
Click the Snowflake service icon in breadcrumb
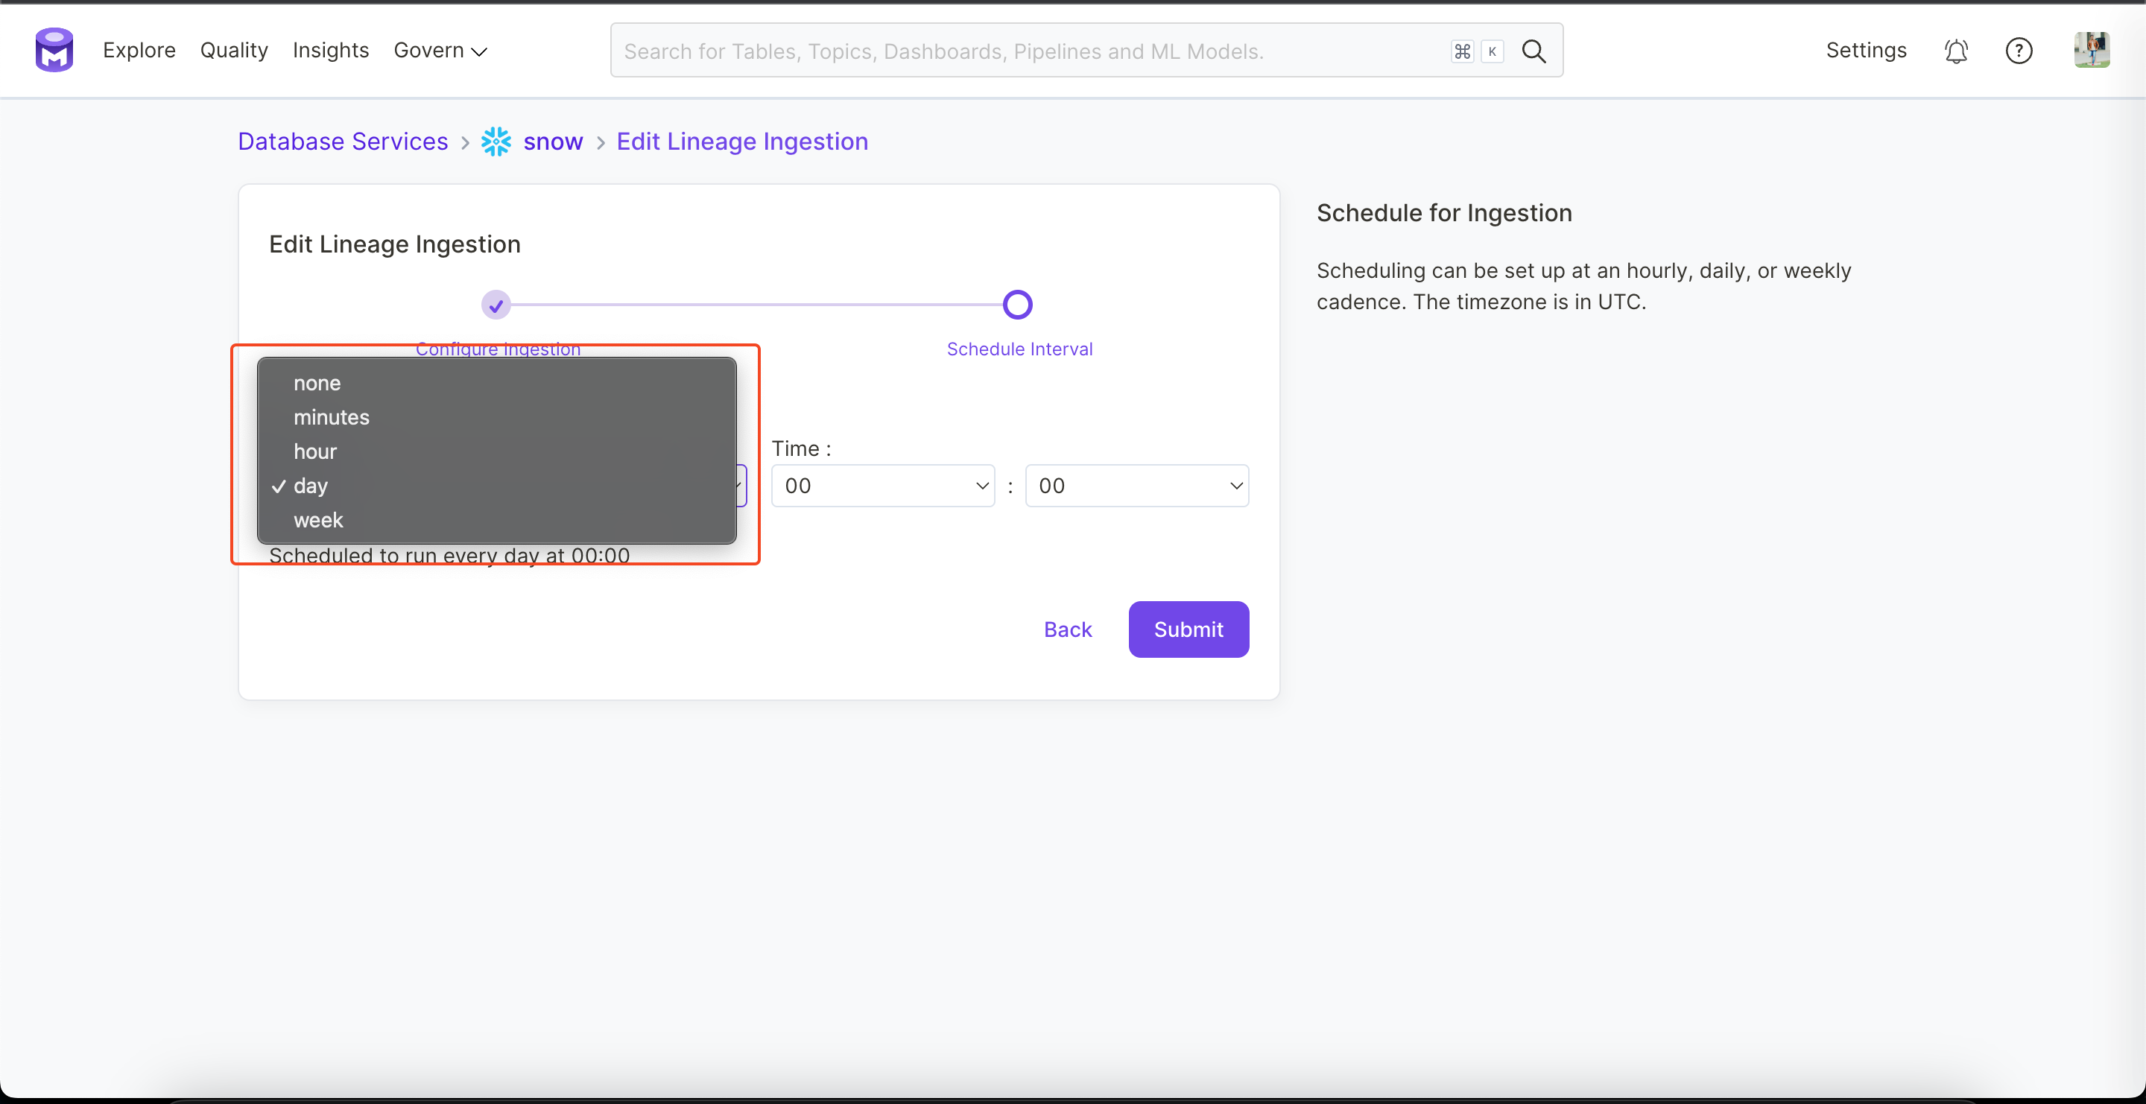[495, 142]
